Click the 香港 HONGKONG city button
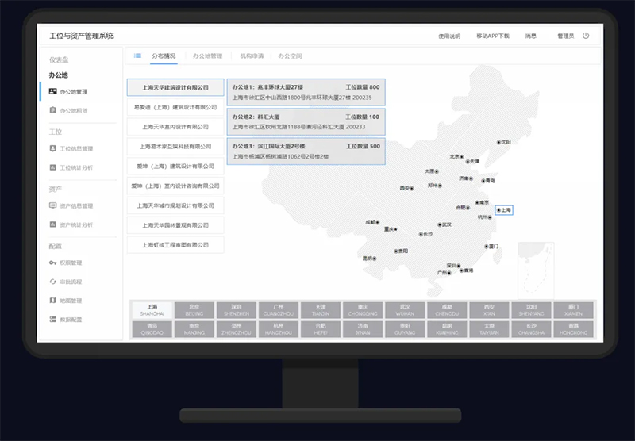 coord(573,329)
